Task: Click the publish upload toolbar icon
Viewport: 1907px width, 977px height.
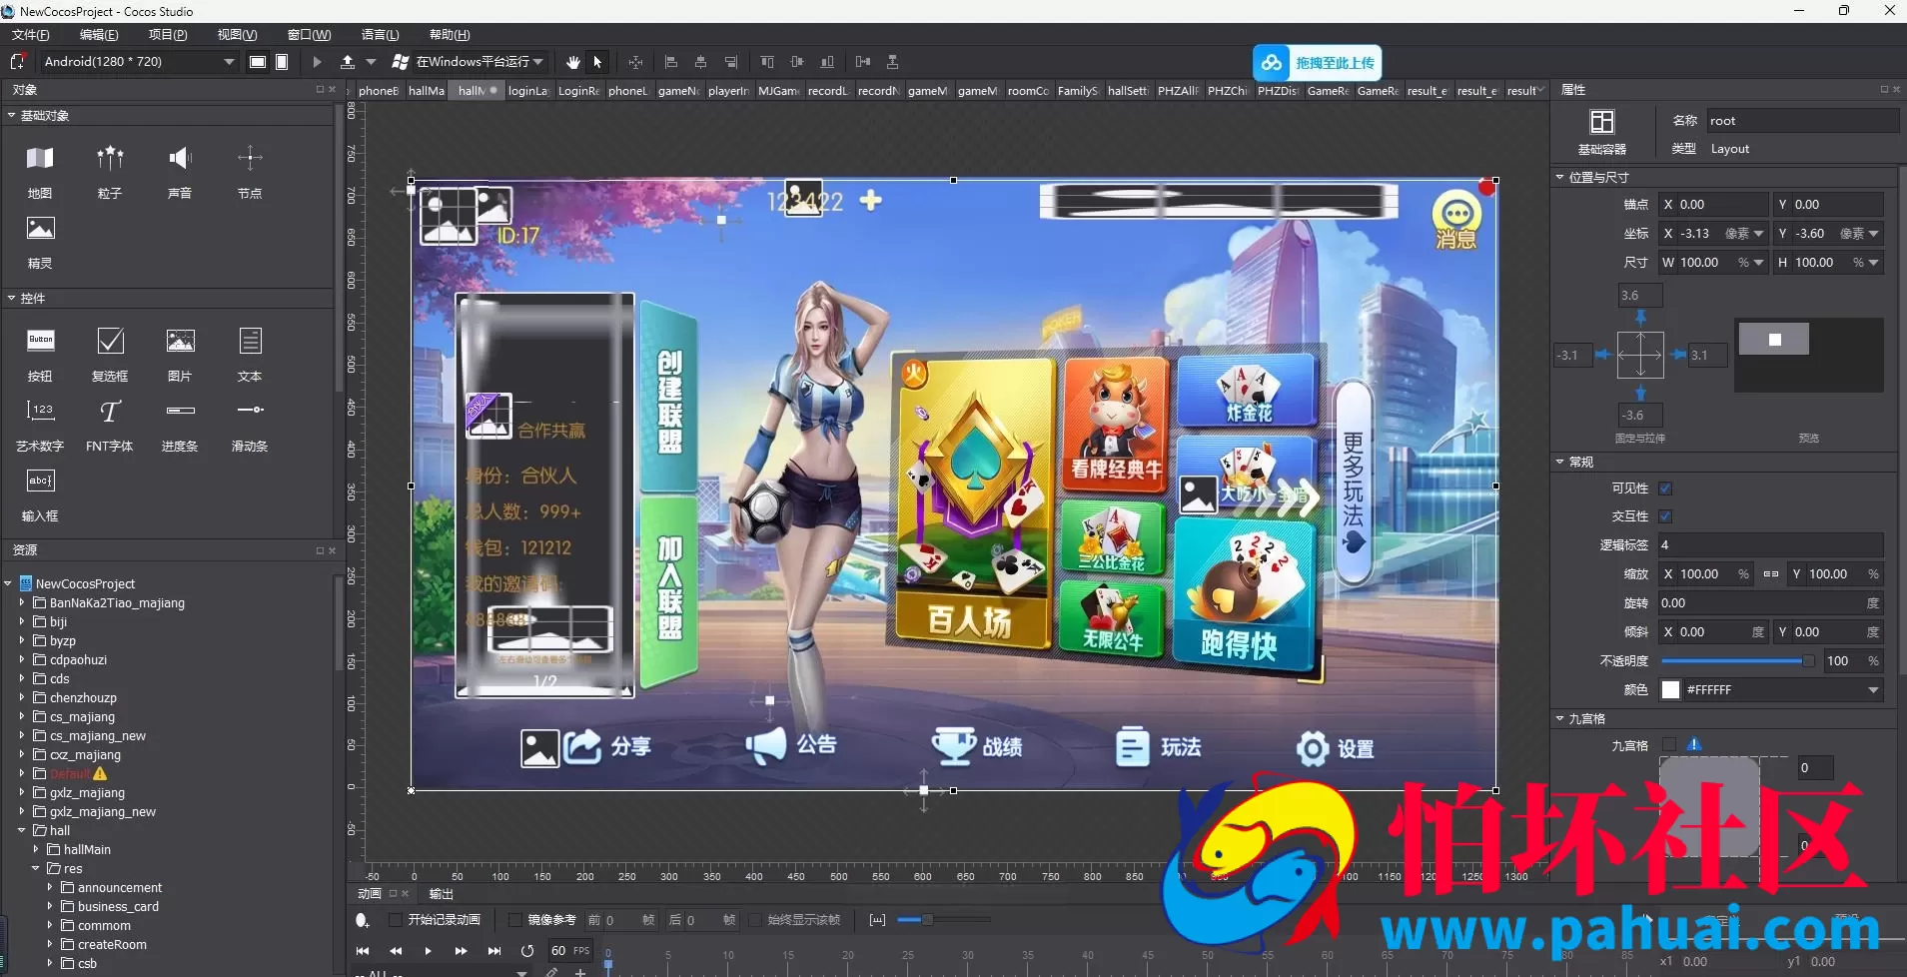Action: point(348,62)
